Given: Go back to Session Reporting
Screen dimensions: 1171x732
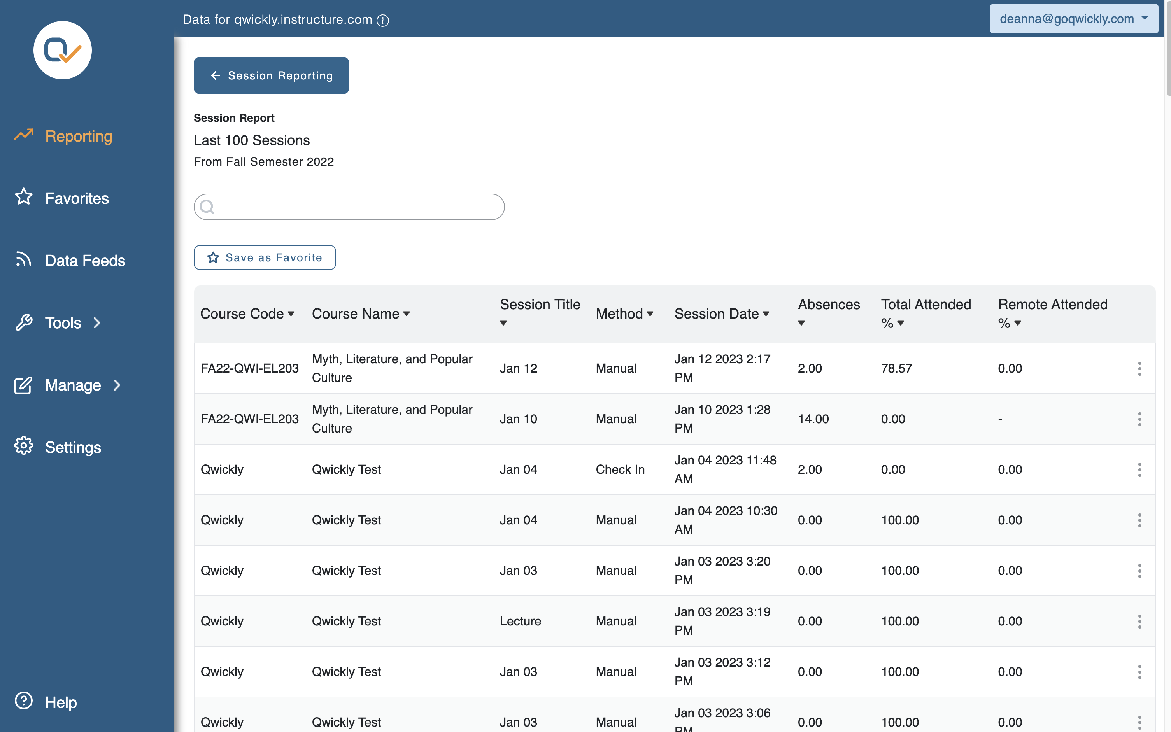Looking at the screenshot, I should click(x=271, y=75).
